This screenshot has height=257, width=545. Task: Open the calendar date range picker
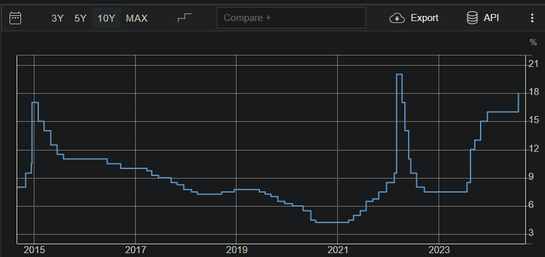(x=15, y=18)
